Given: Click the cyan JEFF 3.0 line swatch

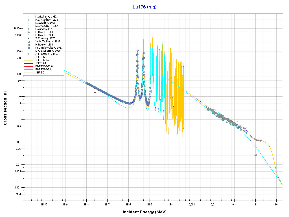Looking at the screenshot, I should (29, 57).
